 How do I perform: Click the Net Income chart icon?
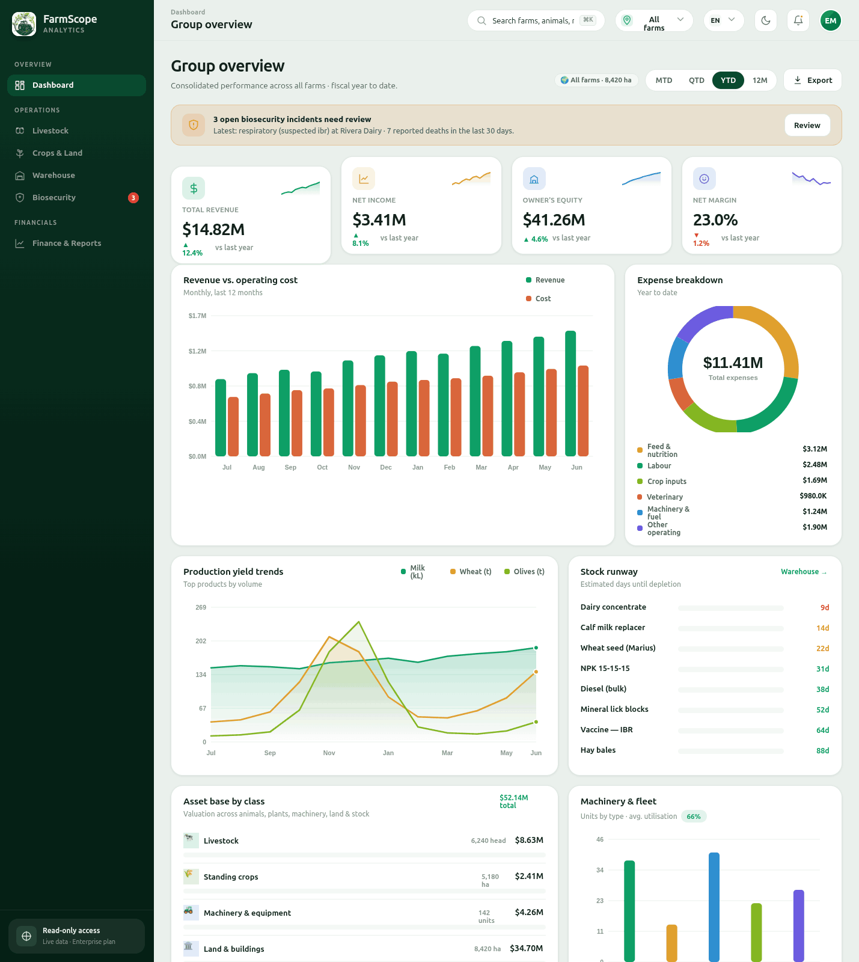(364, 179)
